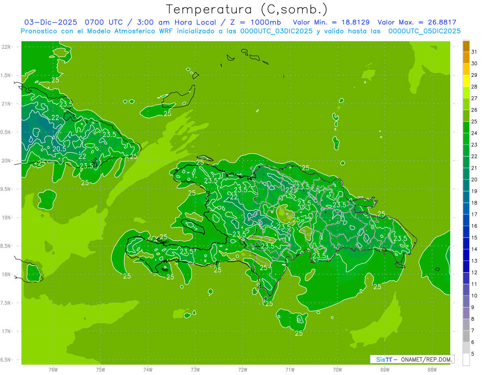Click the colorbar label '19'
The width and height of the screenshot is (485, 375).
[x=474, y=191]
